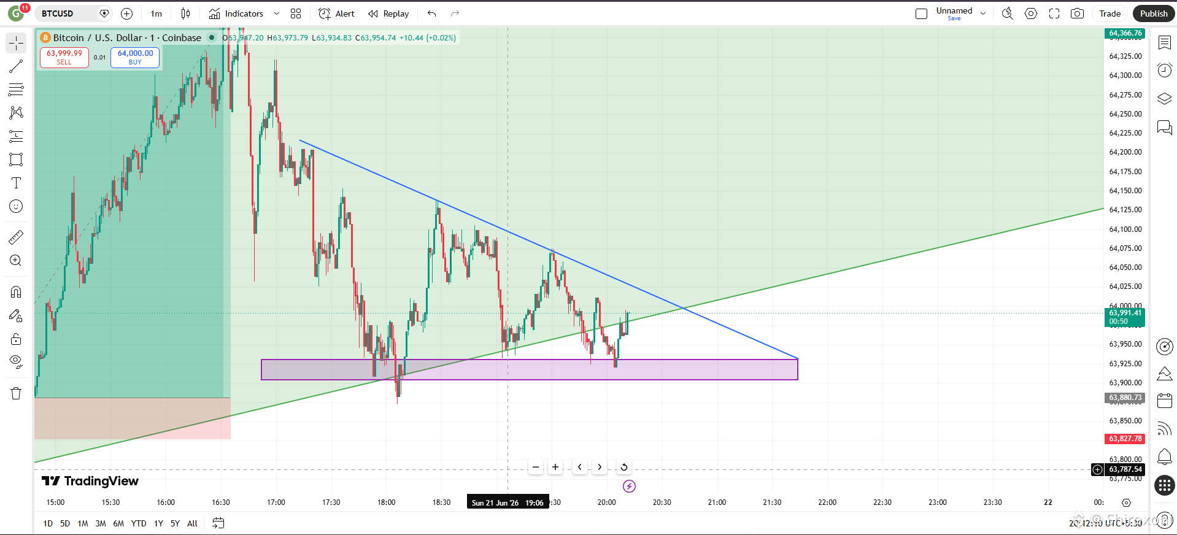The image size is (1177, 535).
Task: Take a chart snapshot with camera
Action: click(x=1077, y=13)
